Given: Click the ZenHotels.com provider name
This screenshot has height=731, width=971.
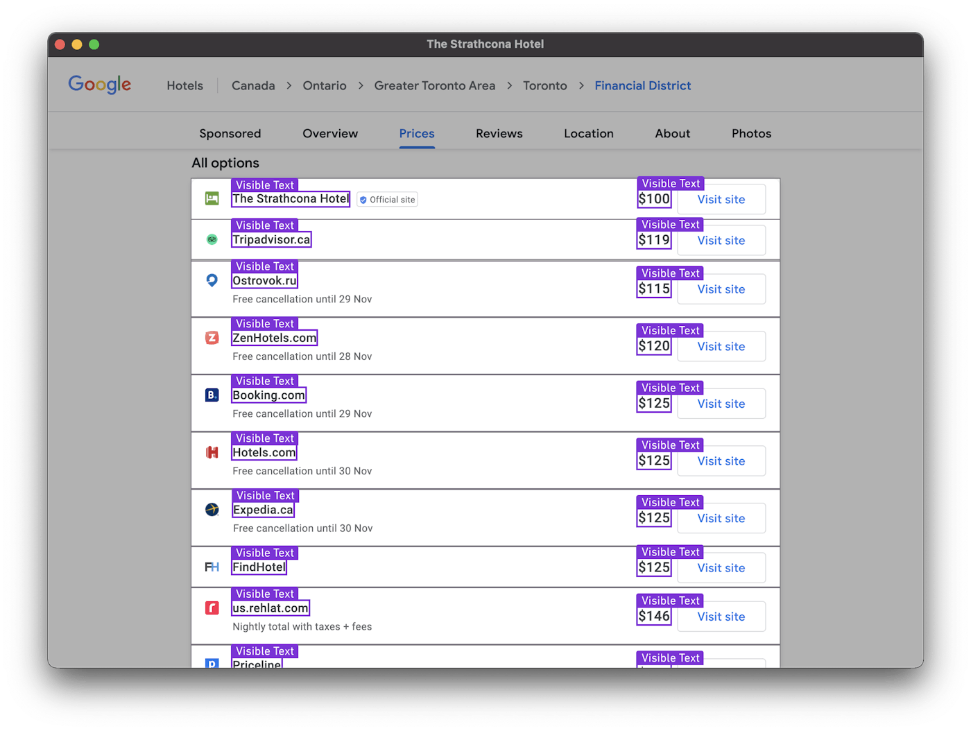Looking at the screenshot, I should pos(275,338).
